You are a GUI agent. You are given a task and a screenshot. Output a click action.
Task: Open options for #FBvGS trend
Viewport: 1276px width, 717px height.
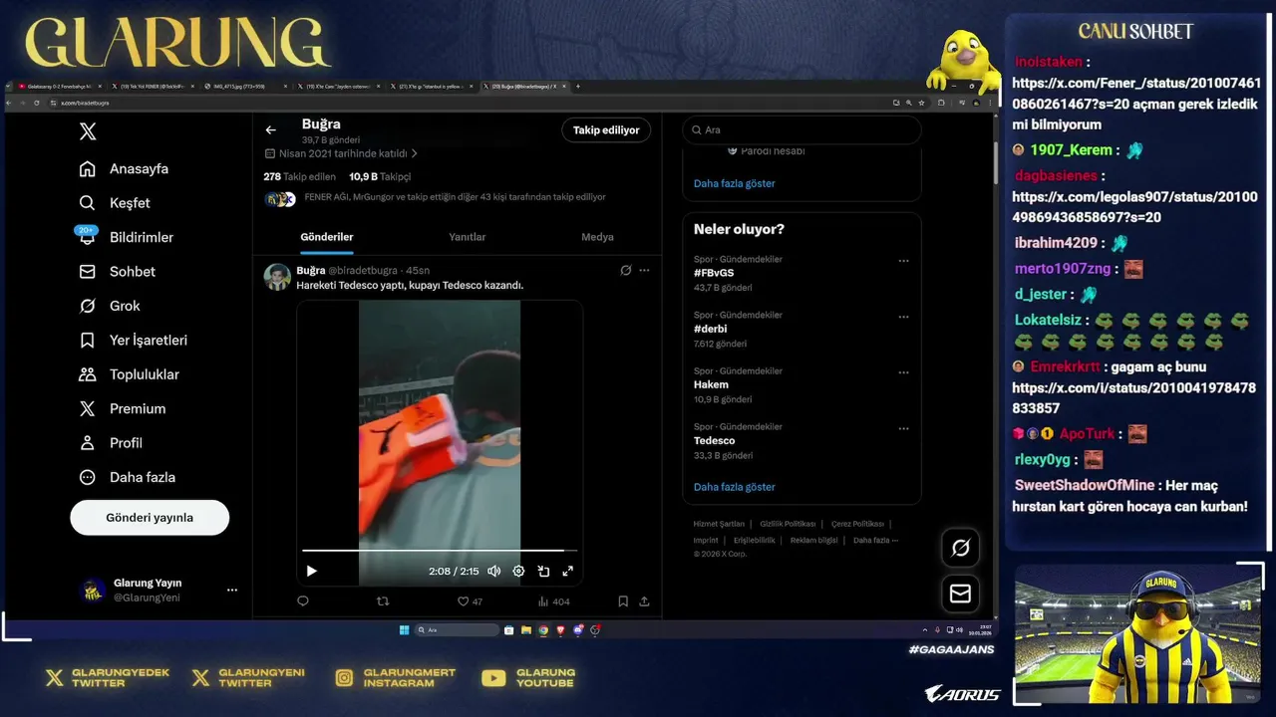point(903,261)
